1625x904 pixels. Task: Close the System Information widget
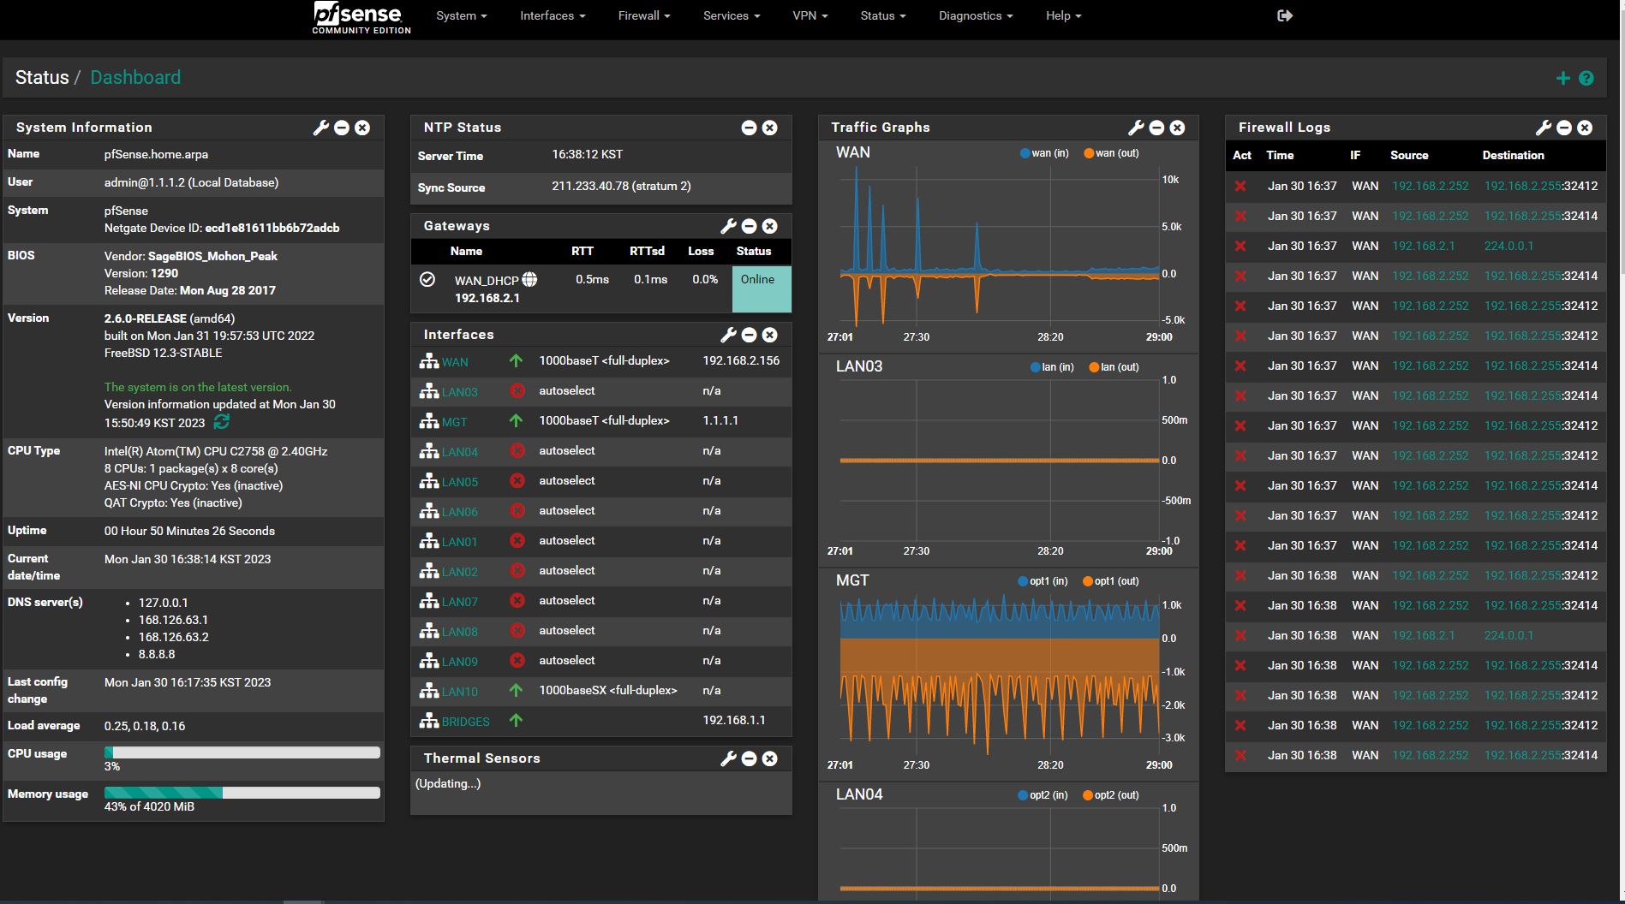362,128
